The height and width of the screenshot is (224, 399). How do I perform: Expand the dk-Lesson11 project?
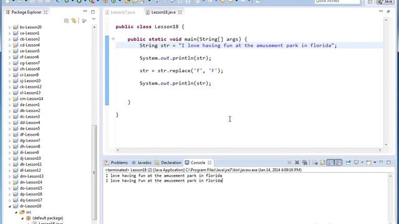(10, 164)
